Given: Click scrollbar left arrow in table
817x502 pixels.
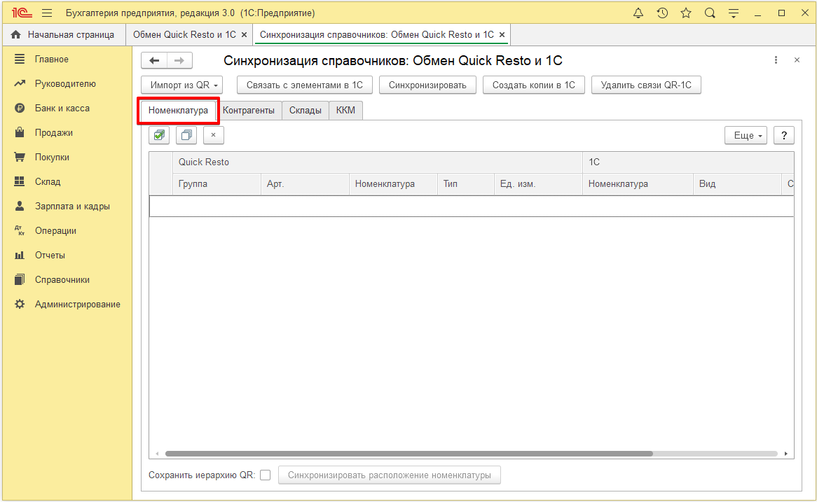Looking at the screenshot, I should pyautogui.click(x=157, y=454).
